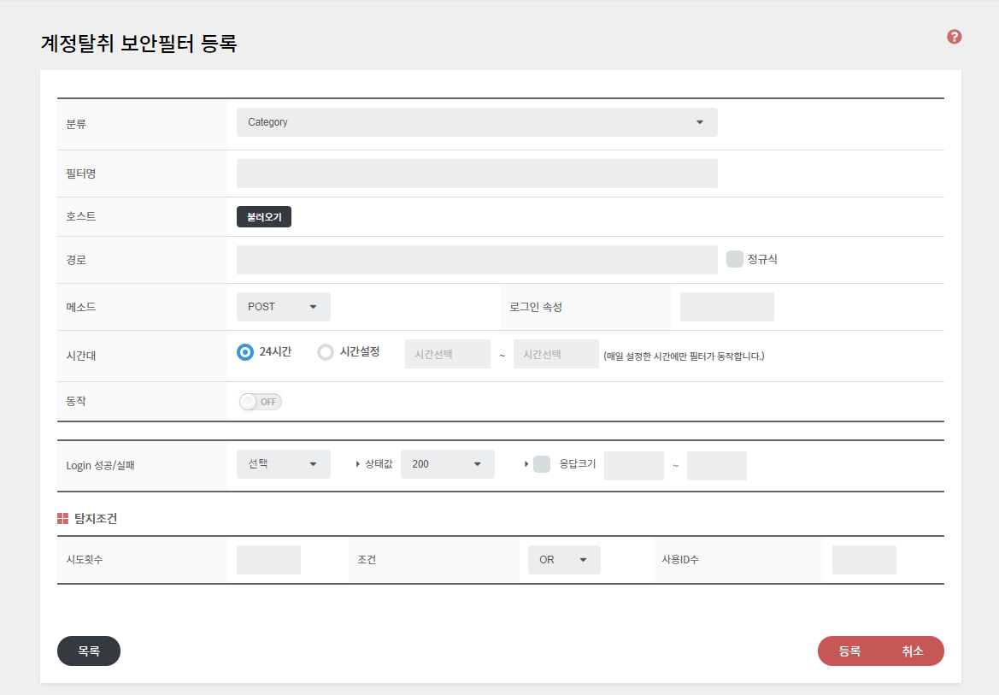Check the 응답크기 checkbox
The image size is (999, 695).
[542, 464]
